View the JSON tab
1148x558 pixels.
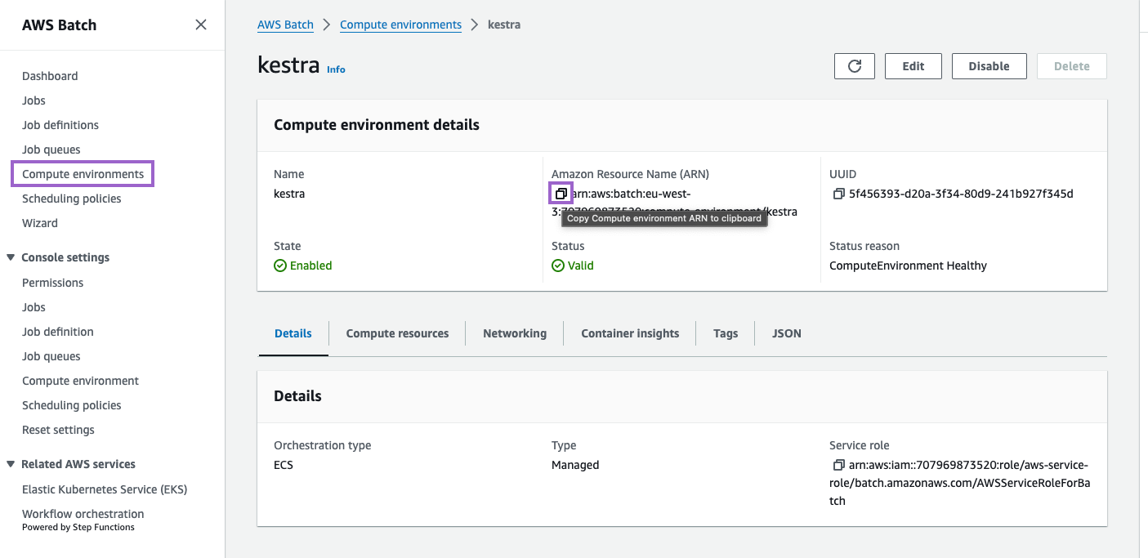click(x=787, y=333)
